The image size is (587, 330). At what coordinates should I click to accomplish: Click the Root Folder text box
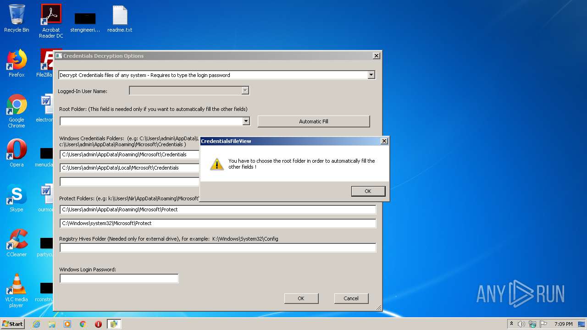[151, 121]
